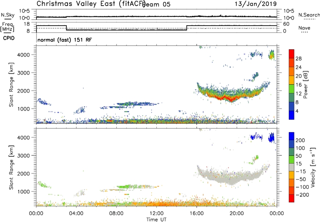Click the 'Velocity [m s-1]' colorbar label

tap(313, 167)
